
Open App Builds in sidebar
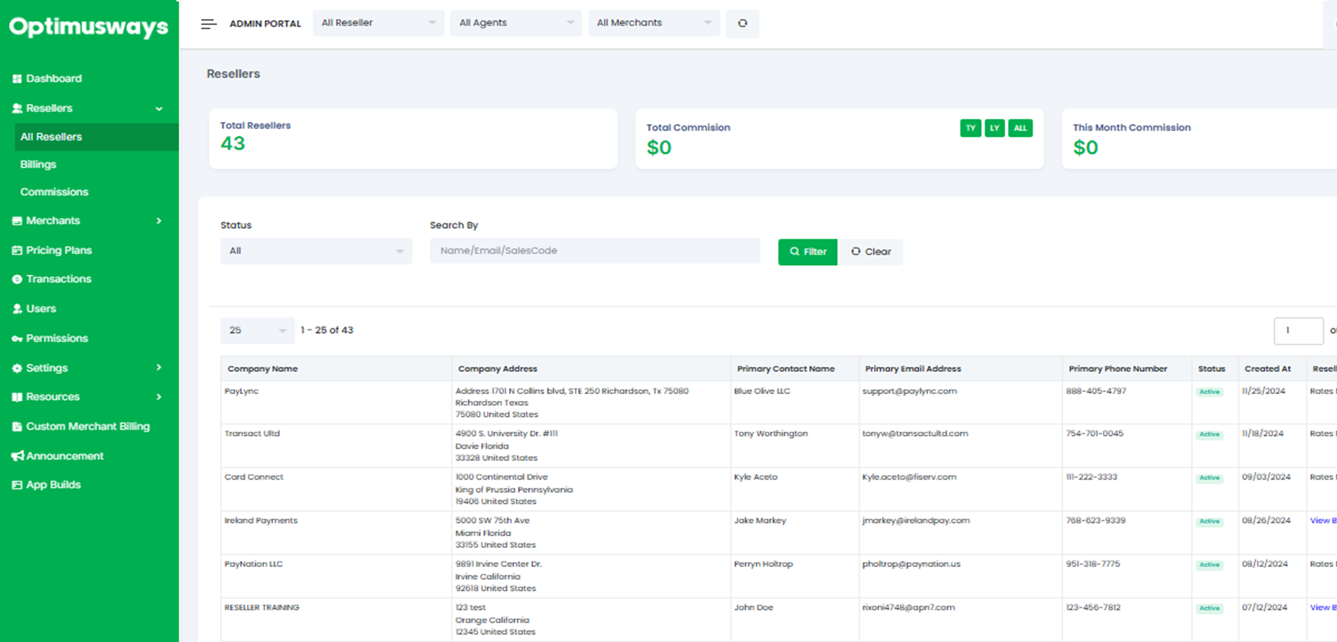pos(53,485)
